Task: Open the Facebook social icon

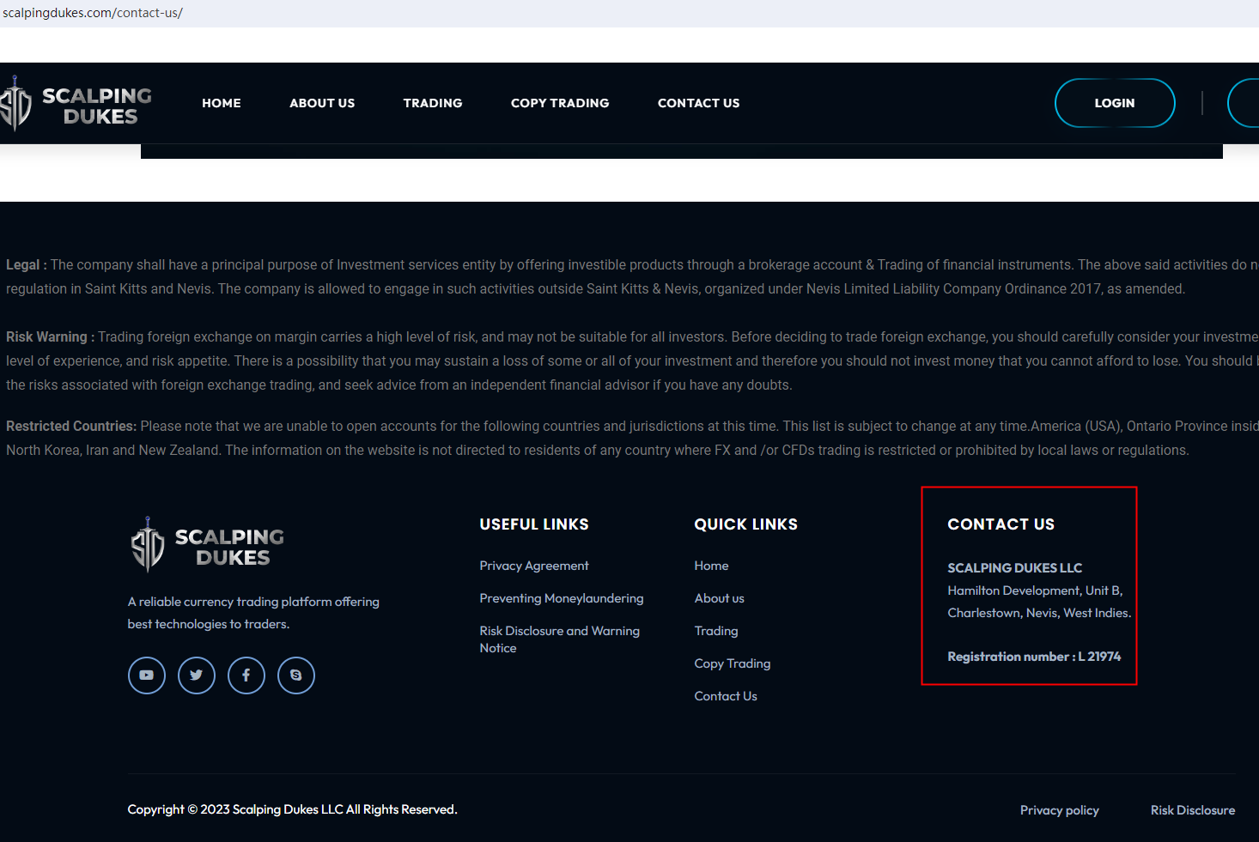Action: point(246,675)
